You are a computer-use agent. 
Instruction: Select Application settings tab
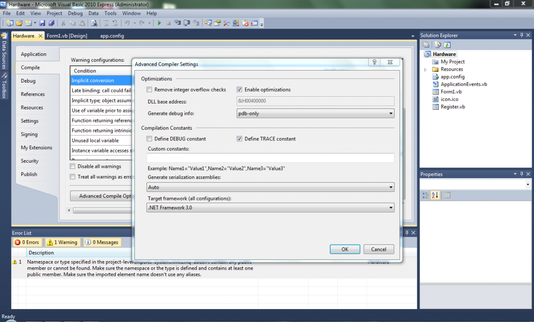click(33, 54)
